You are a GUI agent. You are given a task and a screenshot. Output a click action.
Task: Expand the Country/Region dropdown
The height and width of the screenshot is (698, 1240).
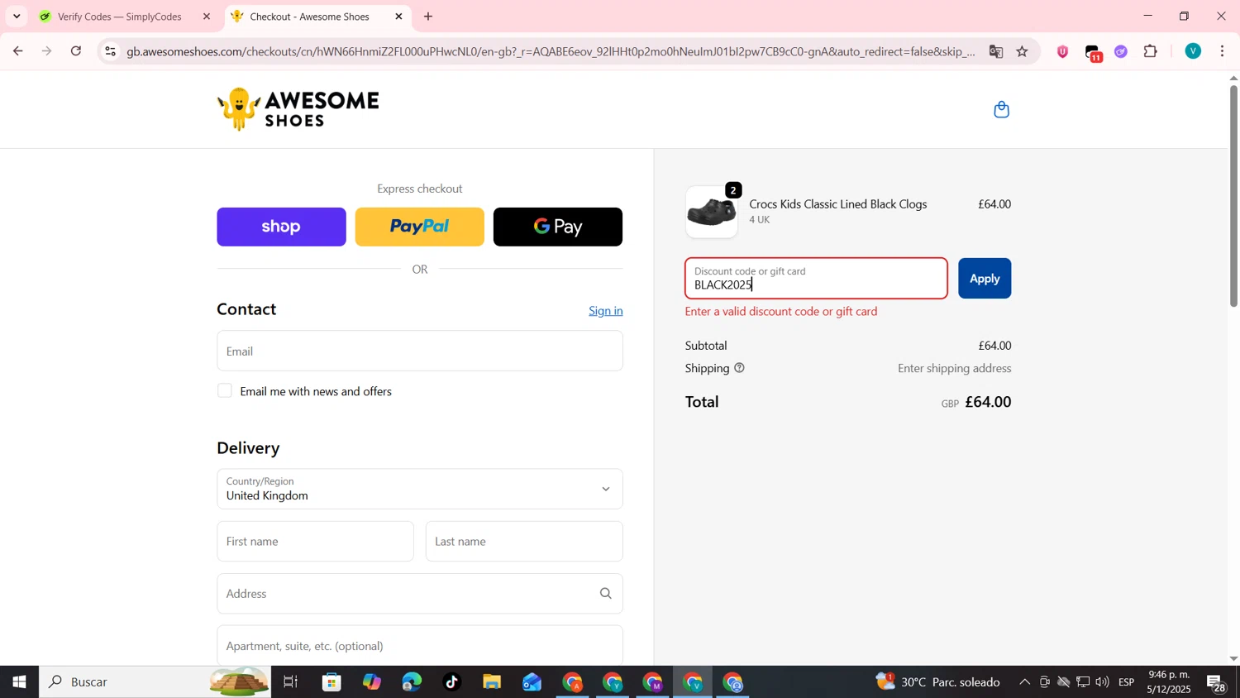(420, 489)
